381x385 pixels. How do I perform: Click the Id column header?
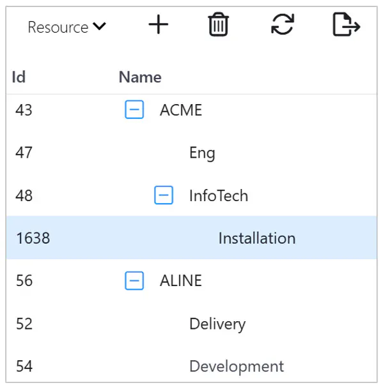click(19, 77)
